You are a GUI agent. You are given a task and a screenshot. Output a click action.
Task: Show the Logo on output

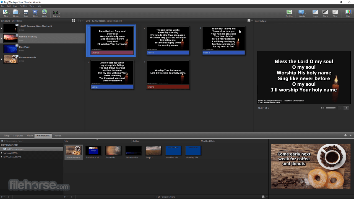point(315,12)
